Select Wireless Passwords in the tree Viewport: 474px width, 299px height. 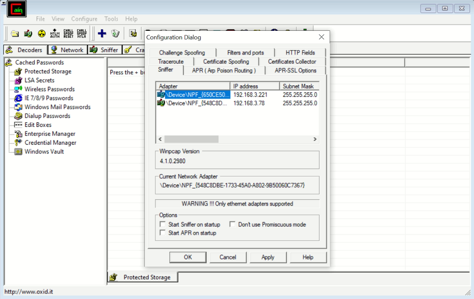pyautogui.click(x=49, y=89)
